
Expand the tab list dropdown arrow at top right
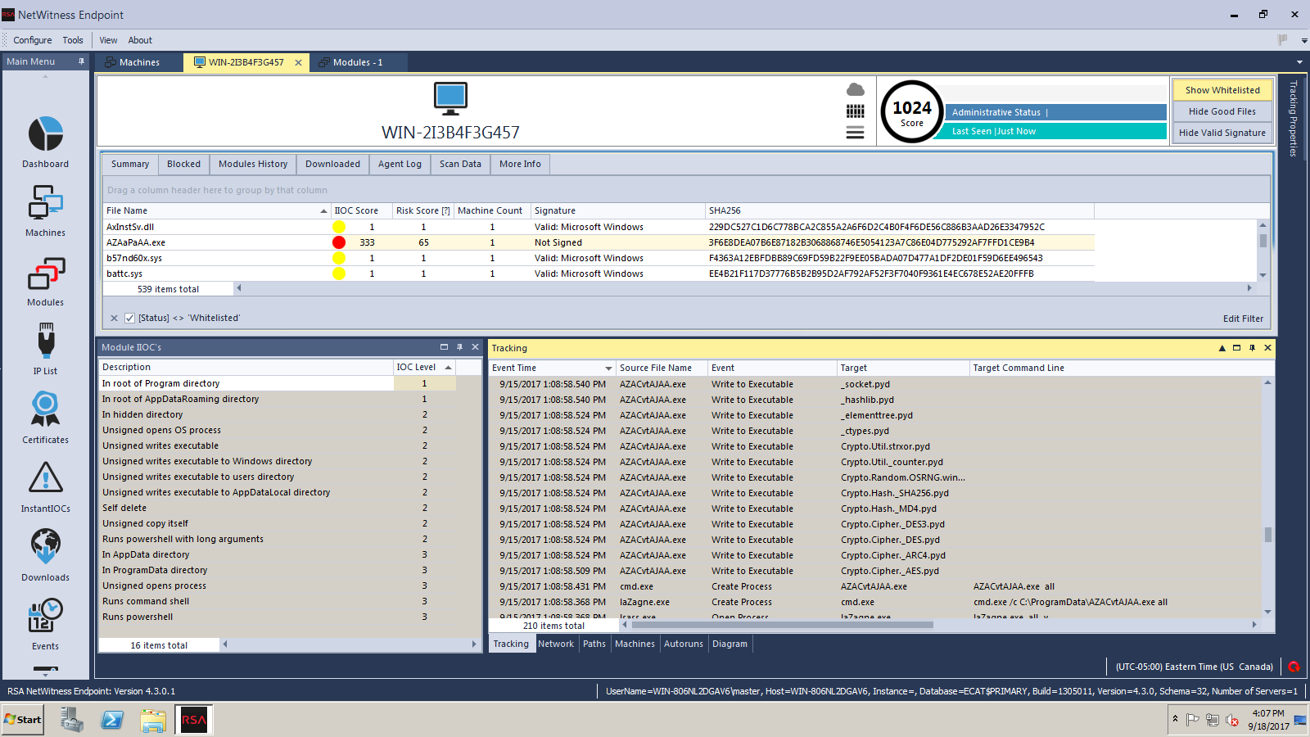pos(1299,62)
